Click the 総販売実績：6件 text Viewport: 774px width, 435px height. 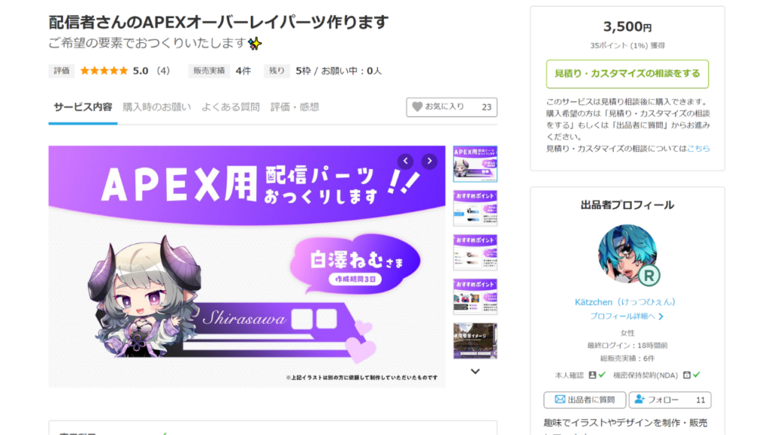627,358
